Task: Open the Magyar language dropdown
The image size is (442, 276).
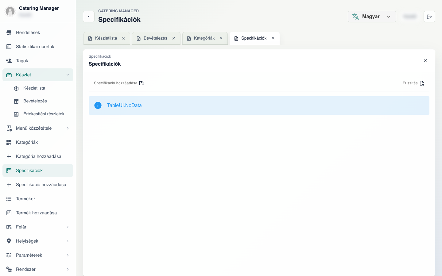Action: coord(372,17)
